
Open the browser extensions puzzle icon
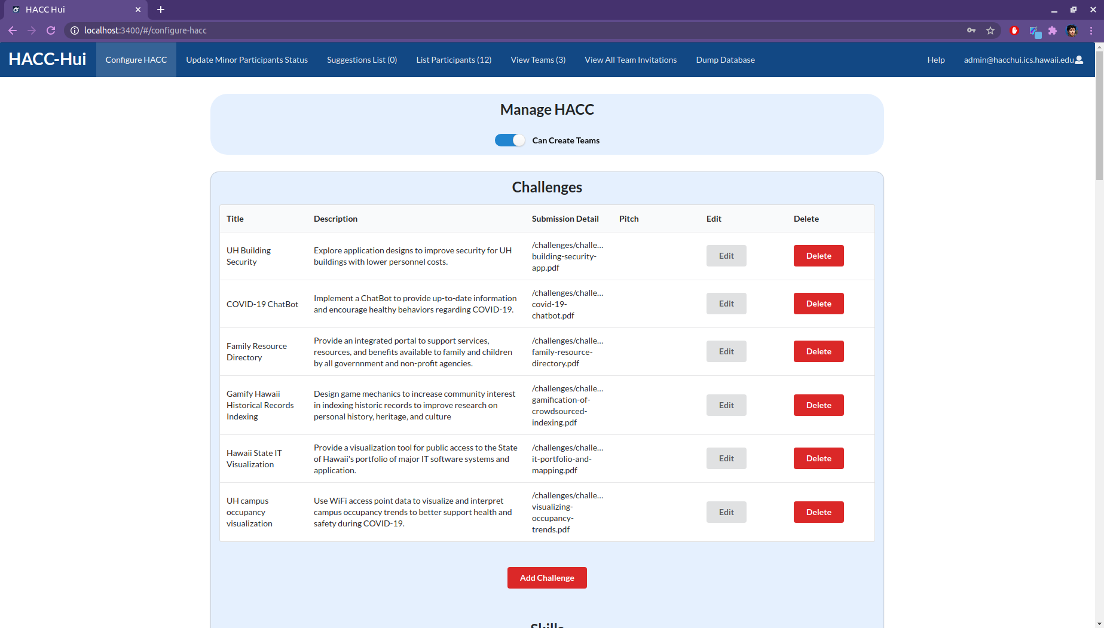[x=1053, y=30]
